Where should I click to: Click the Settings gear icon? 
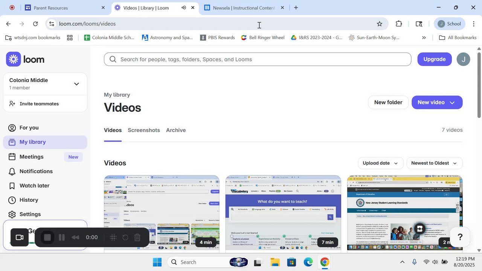pyautogui.click(x=12, y=214)
